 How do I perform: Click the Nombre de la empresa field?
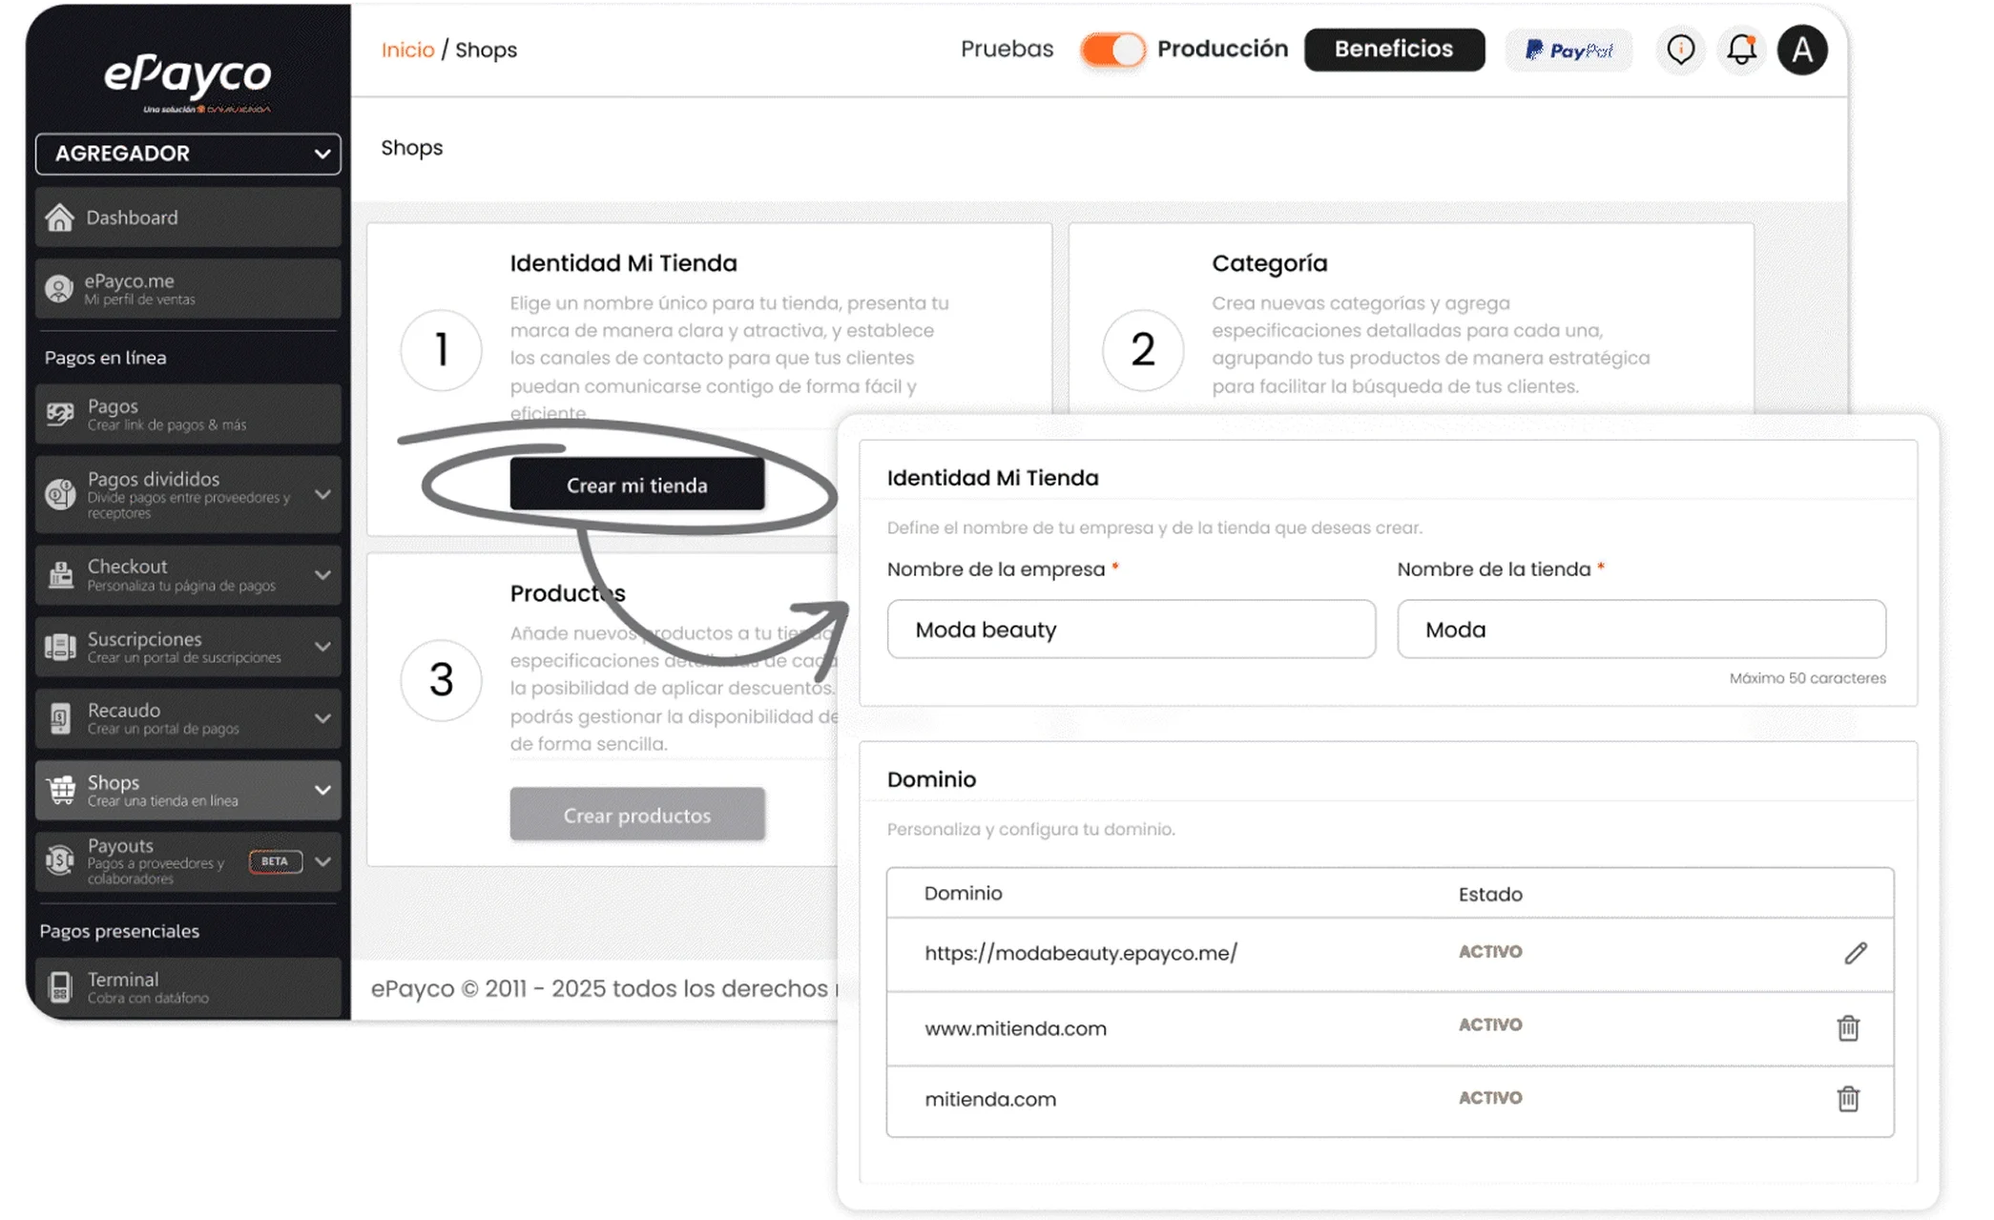pyautogui.click(x=1131, y=629)
